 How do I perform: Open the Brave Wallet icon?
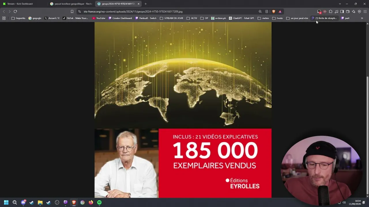tap(348, 11)
